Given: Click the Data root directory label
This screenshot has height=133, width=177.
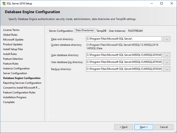Looking at the screenshot, I should [62, 39].
